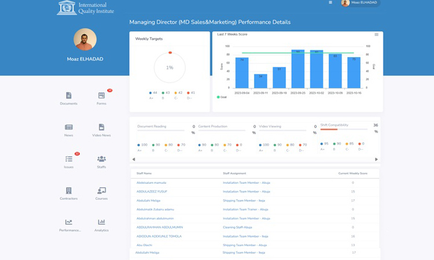
Task: Toggle the Goal legend in chart
Action: pos(222,97)
